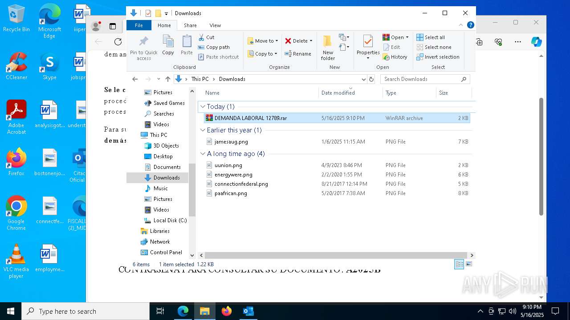Select the energywere.png file

(336, 175)
